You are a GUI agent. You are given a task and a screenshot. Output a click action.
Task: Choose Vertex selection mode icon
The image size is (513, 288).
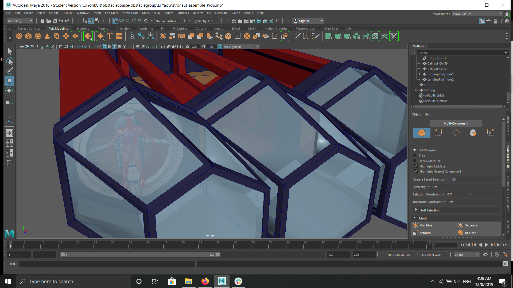(439, 133)
